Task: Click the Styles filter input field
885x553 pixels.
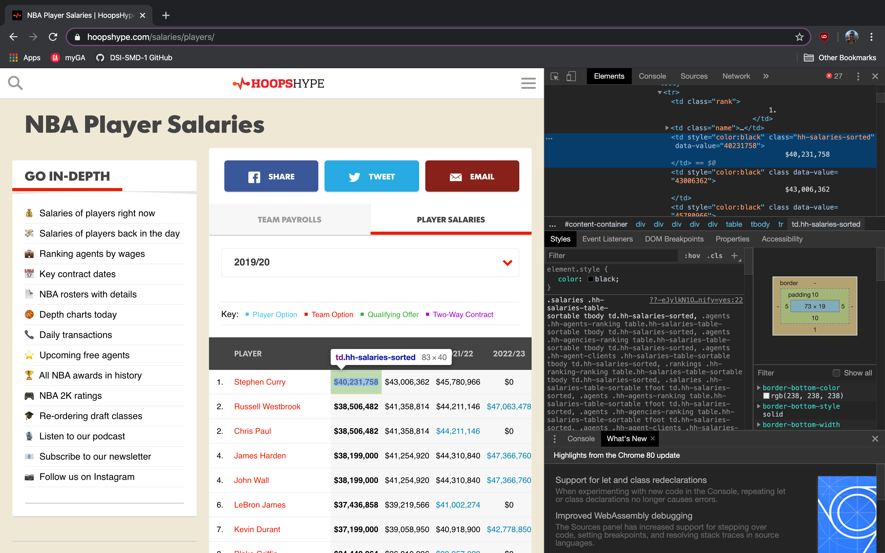Action: pos(612,256)
